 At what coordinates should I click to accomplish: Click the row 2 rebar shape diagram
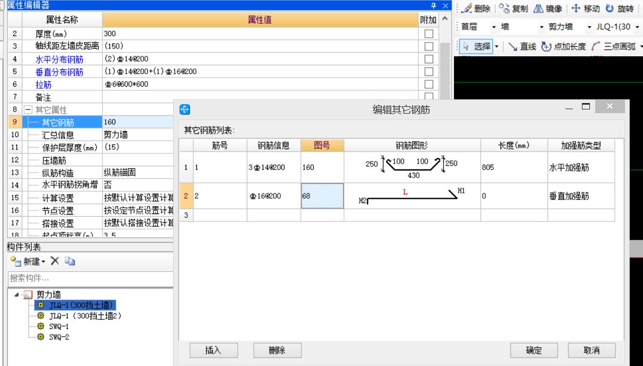(x=412, y=196)
